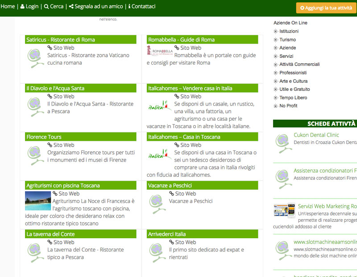
Task: Click the La taverna del Conte globe icon
Action: pos(36,253)
